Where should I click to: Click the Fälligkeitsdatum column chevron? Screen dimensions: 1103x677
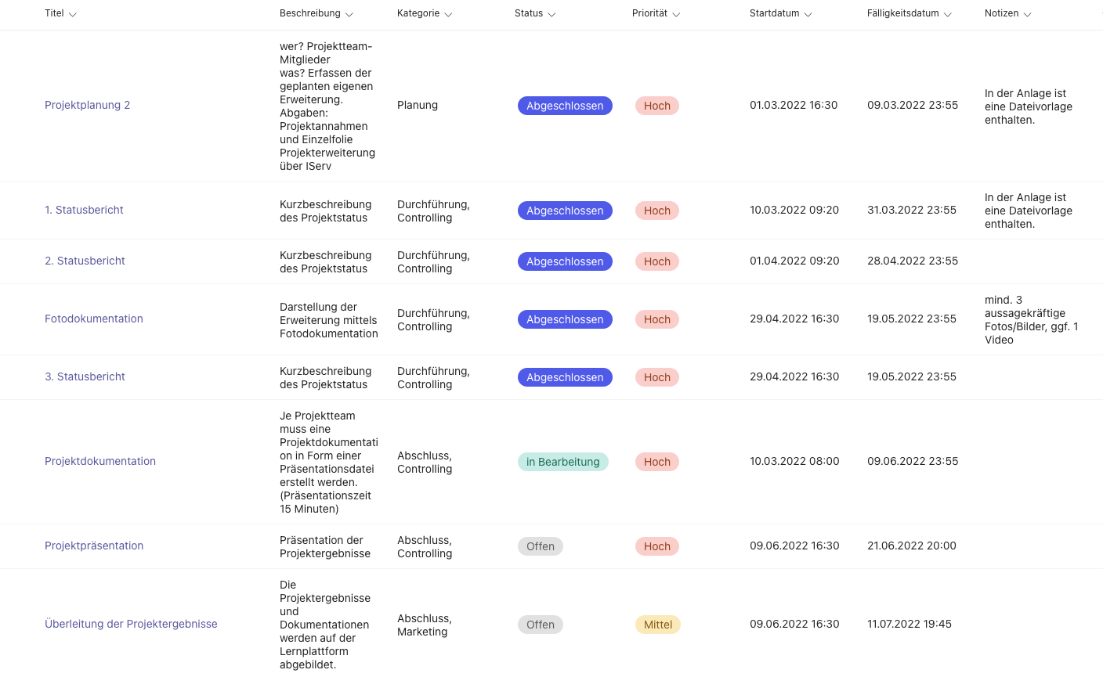947,14
